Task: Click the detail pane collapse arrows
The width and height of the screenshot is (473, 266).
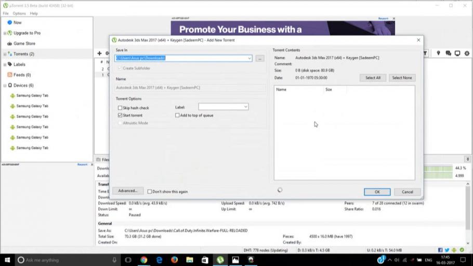Action: click(468, 159)
